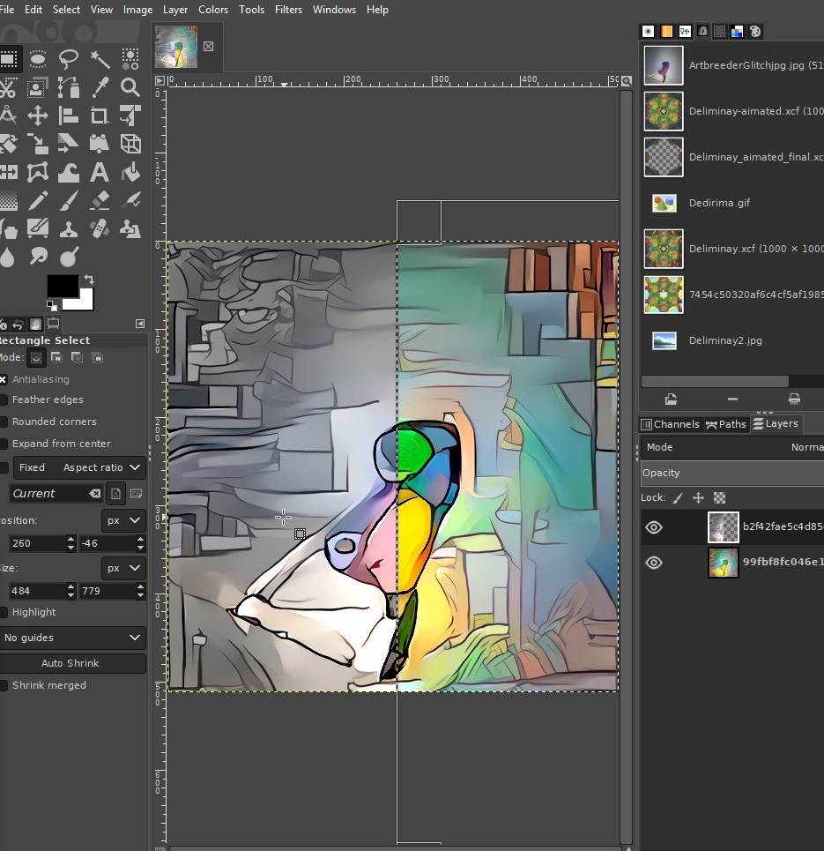
Task: Open the Position px unit dropdown
Action: pos(123,520)
